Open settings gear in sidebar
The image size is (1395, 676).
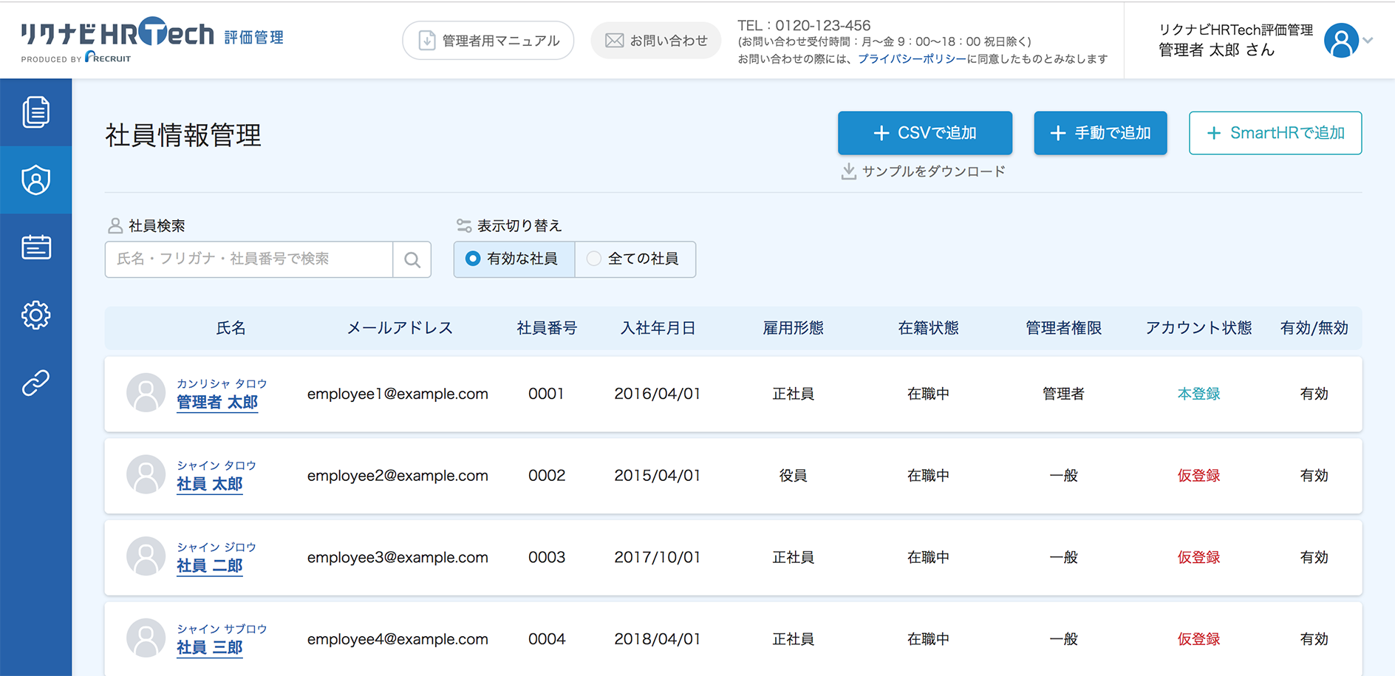tap(35, 315)
